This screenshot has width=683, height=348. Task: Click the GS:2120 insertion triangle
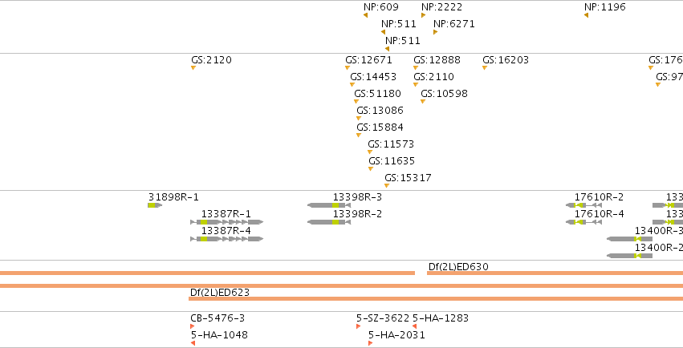(193, 68)
